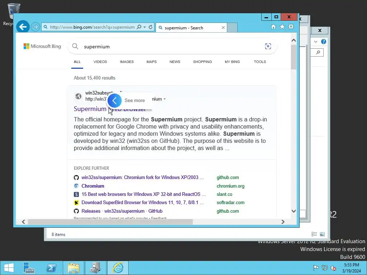Click the IE forward arrow button

coord(35,27)
